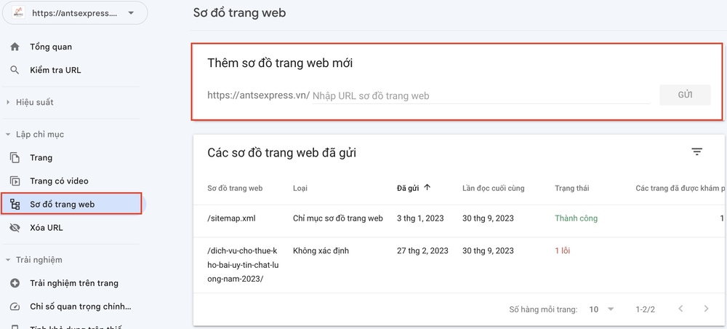Image resolution: width=727 pixels, height=329 pixels.
Task: Open the rows per page dropdown showing 10
Action: (601, 309)
